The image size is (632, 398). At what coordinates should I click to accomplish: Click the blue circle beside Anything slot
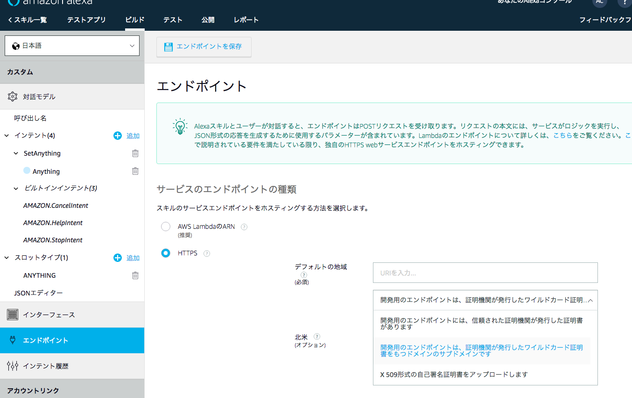point(27,171)
